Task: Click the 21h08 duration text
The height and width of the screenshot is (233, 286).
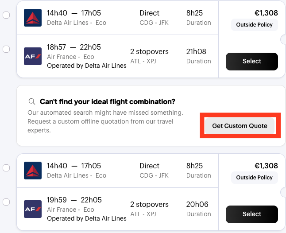Action: pos(197,52)
